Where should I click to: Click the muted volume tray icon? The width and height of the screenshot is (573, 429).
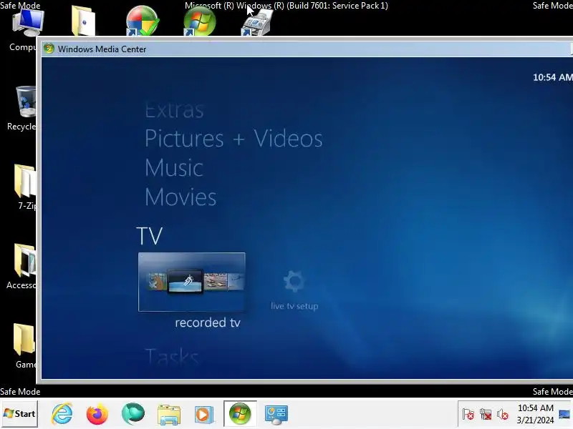click(x=503, y=415)
